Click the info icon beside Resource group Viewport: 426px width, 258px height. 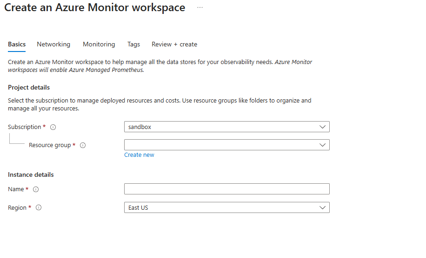83,145
